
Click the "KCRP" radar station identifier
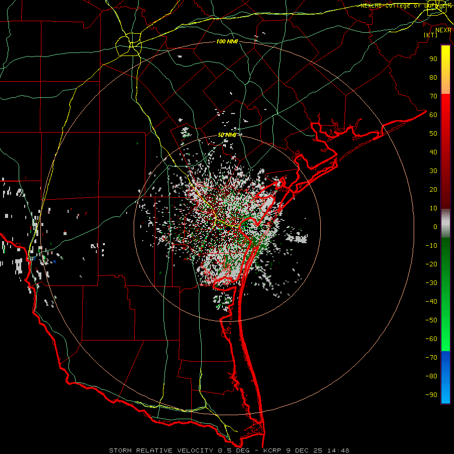272,450
